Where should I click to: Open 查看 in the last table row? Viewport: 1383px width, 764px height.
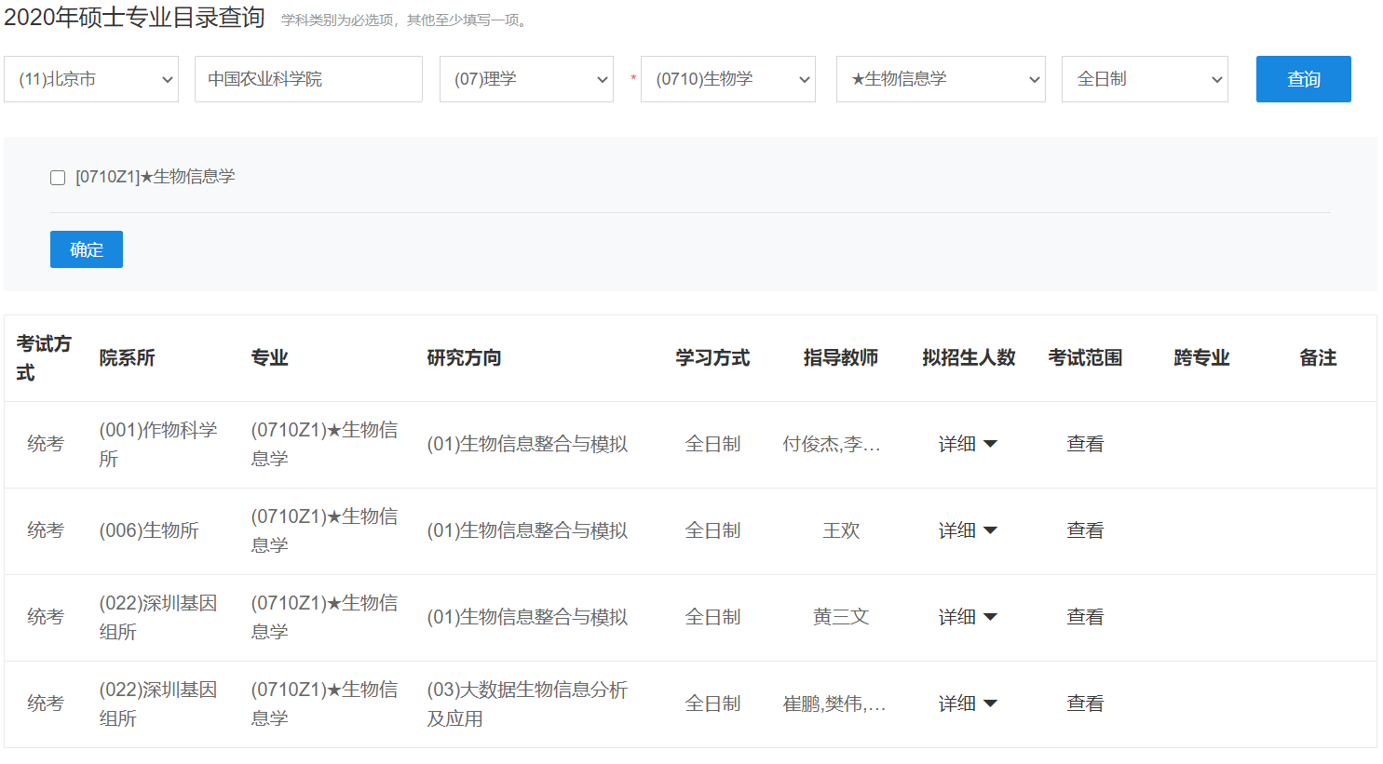click(x=1085, y=704)
